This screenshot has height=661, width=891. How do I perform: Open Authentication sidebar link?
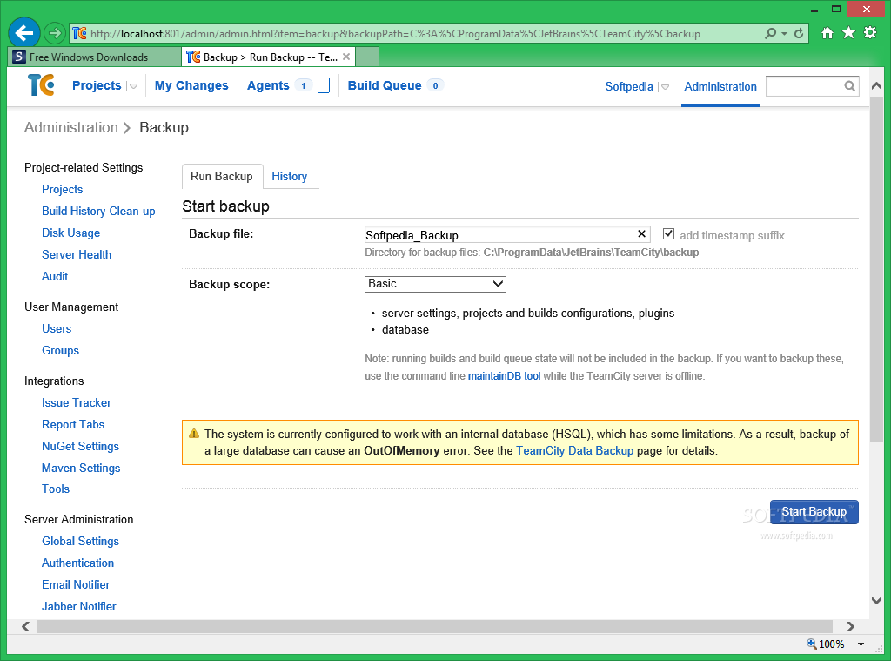coord(77,563)
